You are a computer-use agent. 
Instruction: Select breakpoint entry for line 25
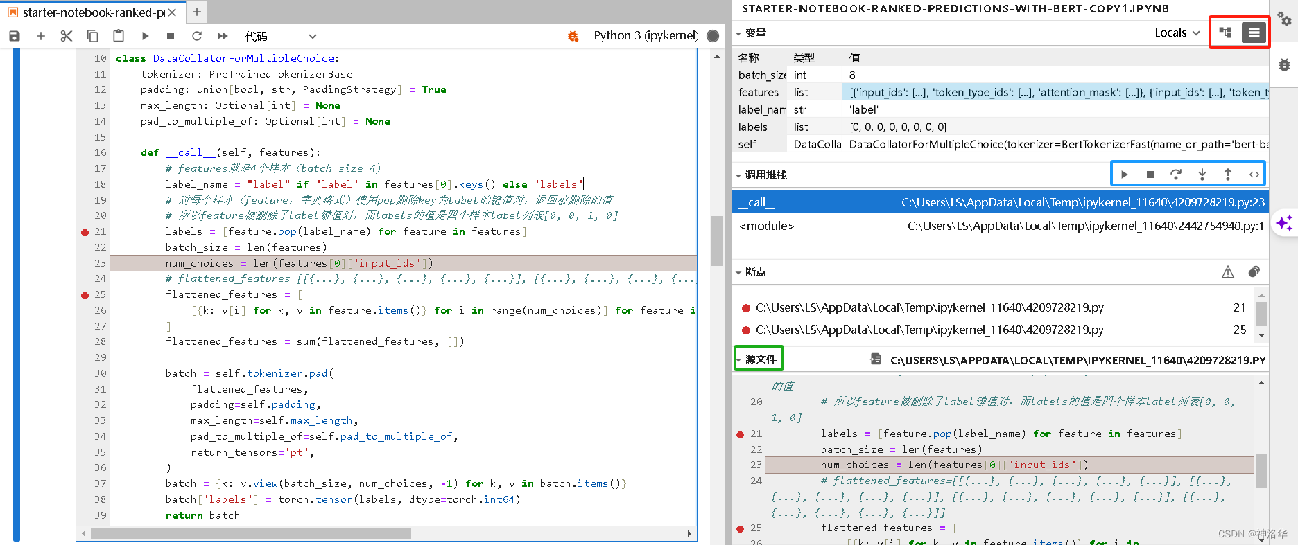click(x=994, y=330)
